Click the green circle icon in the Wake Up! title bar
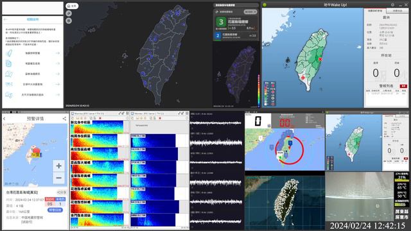Screen dimensions: 411x231 [x=265, y=4]
